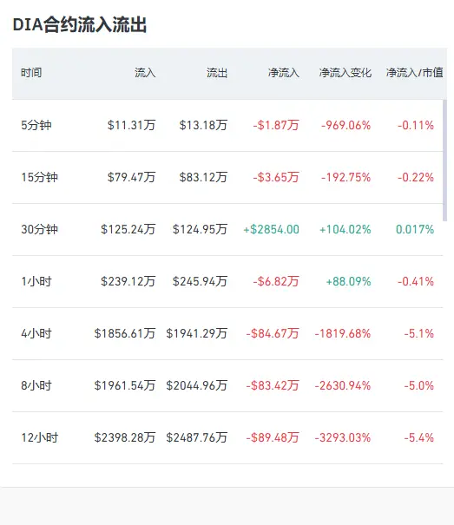Click the DIA合约流入流出 heading
Viewport: 454px width, 525px height.
pos(80,25)
